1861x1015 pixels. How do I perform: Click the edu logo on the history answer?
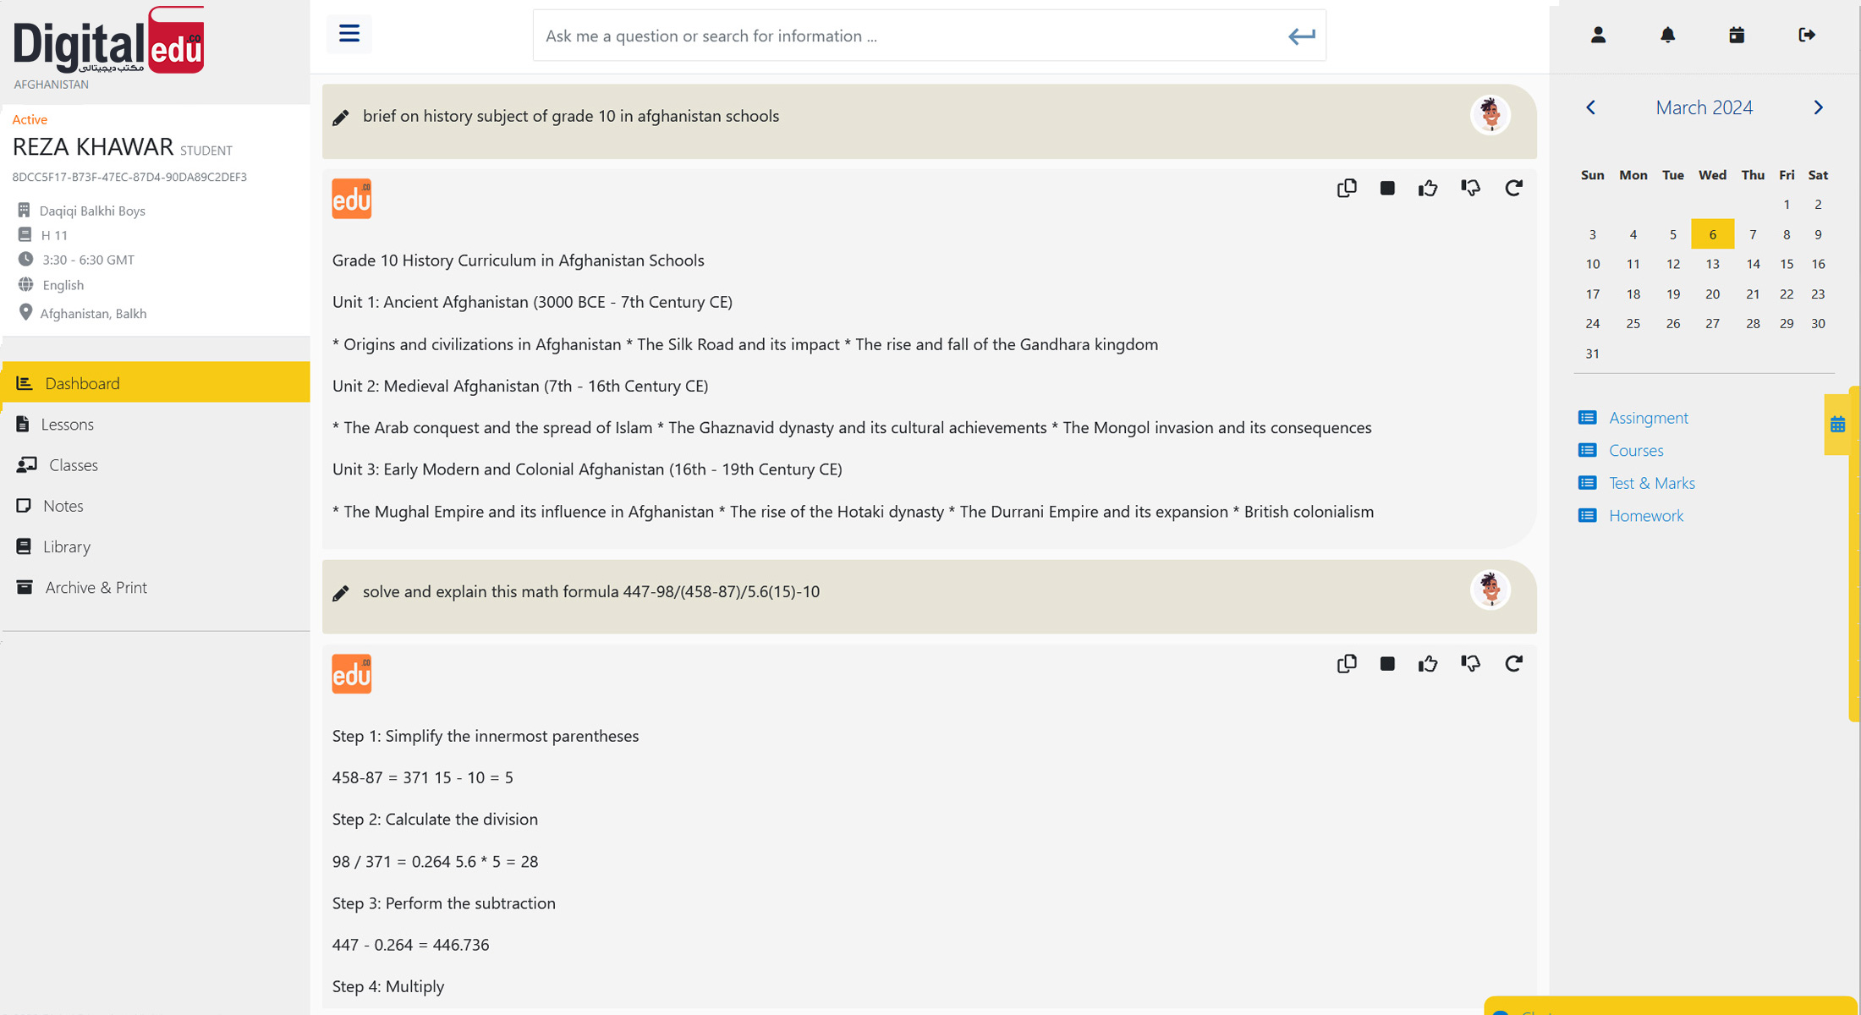click(352, 199)
